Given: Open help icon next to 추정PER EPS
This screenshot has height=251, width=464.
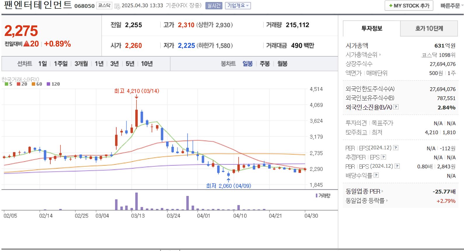Looking at the screenshot, I should [x=383, y=157].
